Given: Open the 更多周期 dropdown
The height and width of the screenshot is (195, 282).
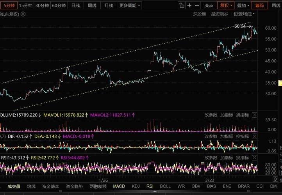Looking at the screenshot, I should [130, 5].
